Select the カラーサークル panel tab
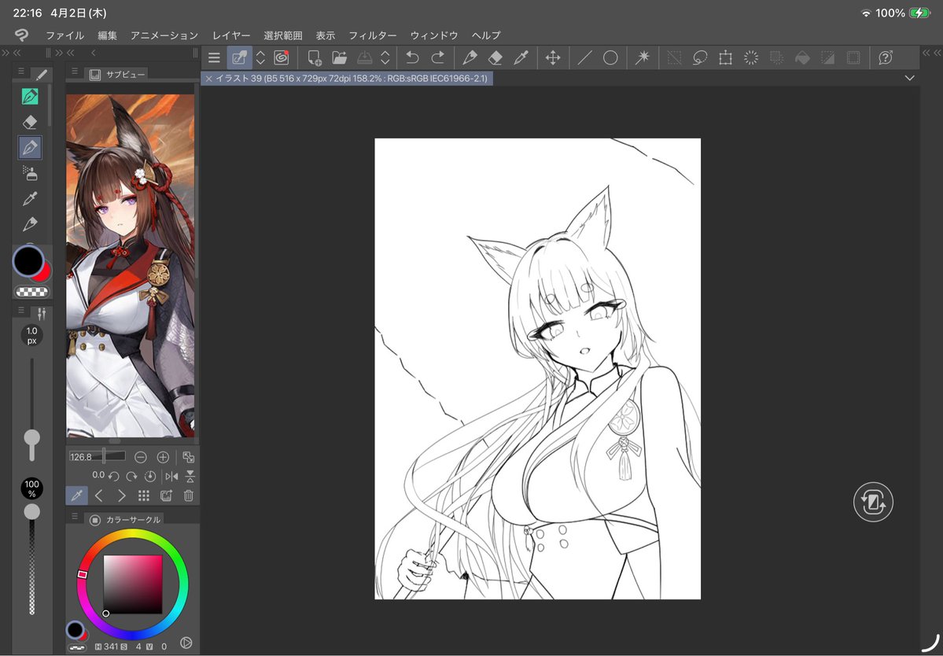943x656 pixels. coord(125,519)
